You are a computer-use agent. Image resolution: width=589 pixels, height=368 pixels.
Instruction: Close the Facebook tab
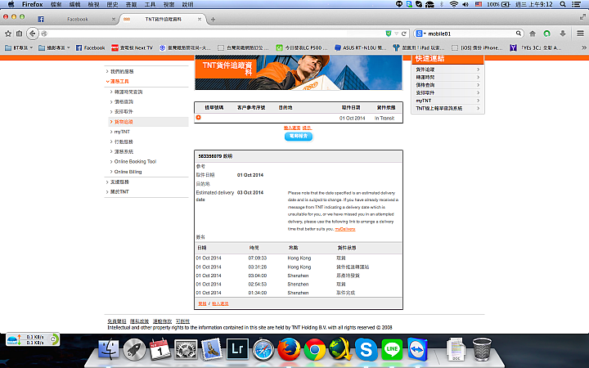tap(114, 19)
